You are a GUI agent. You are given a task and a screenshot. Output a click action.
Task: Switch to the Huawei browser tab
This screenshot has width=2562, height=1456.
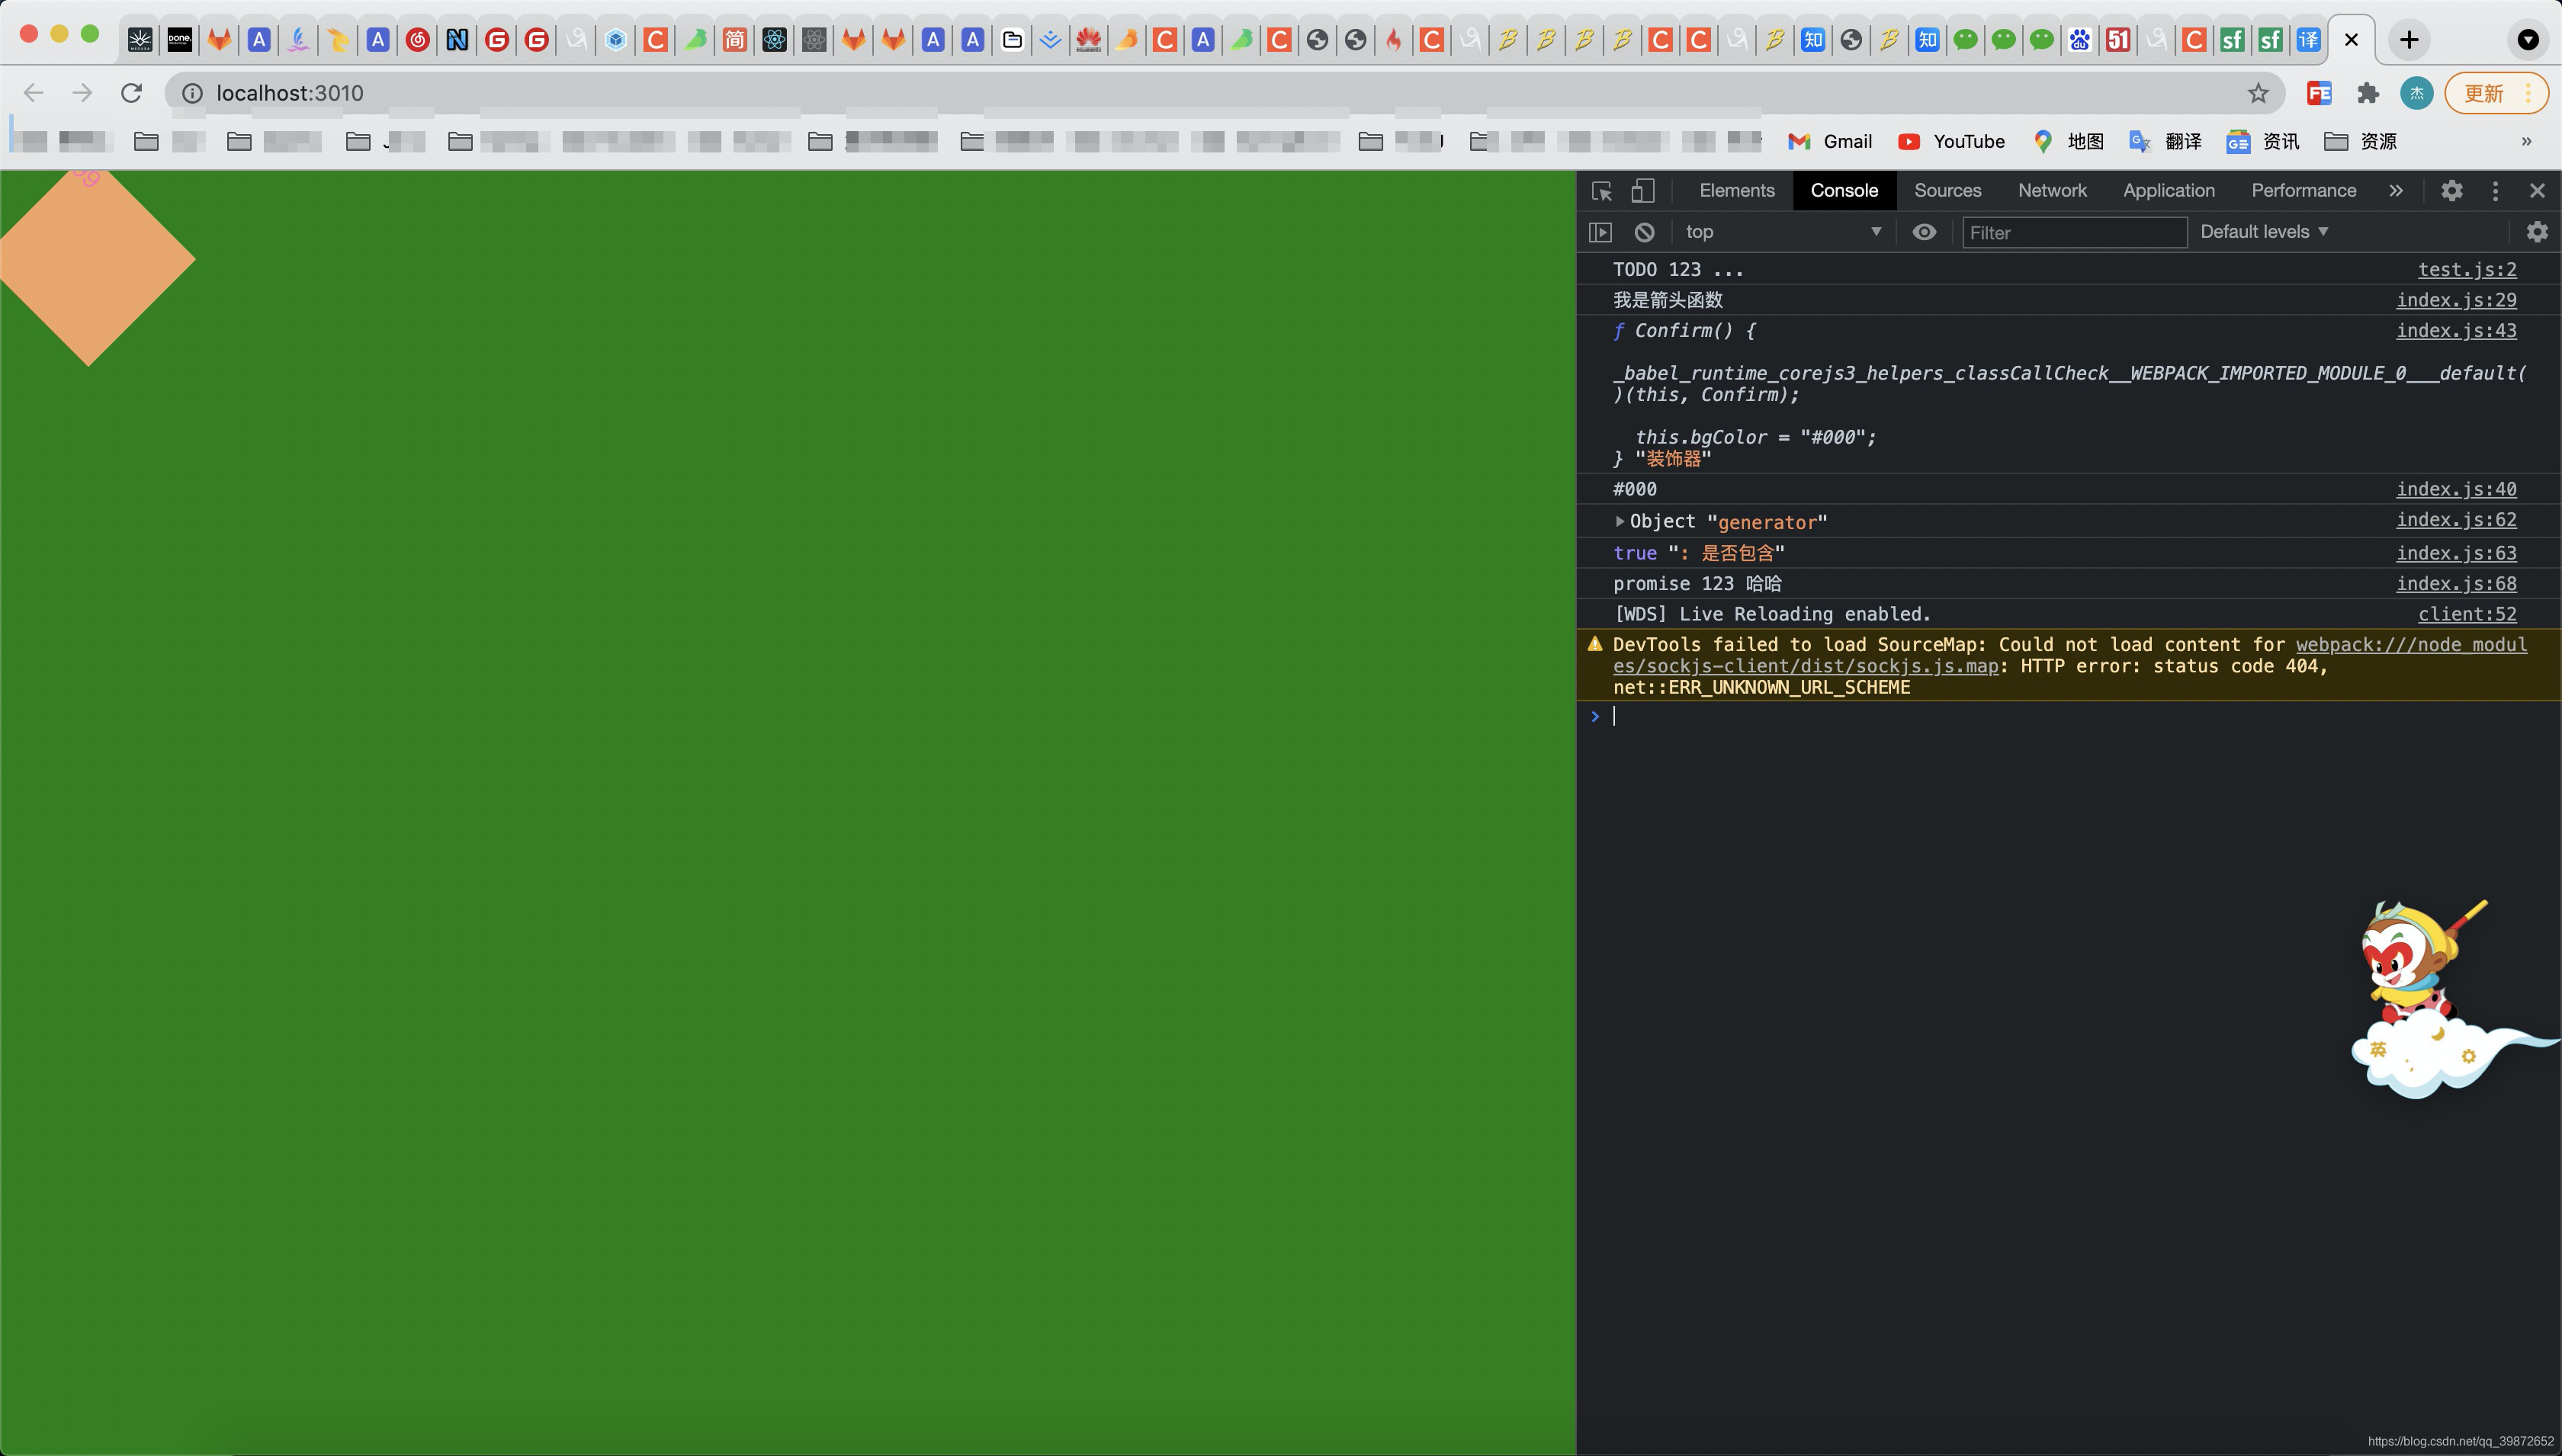(1088, 40)
